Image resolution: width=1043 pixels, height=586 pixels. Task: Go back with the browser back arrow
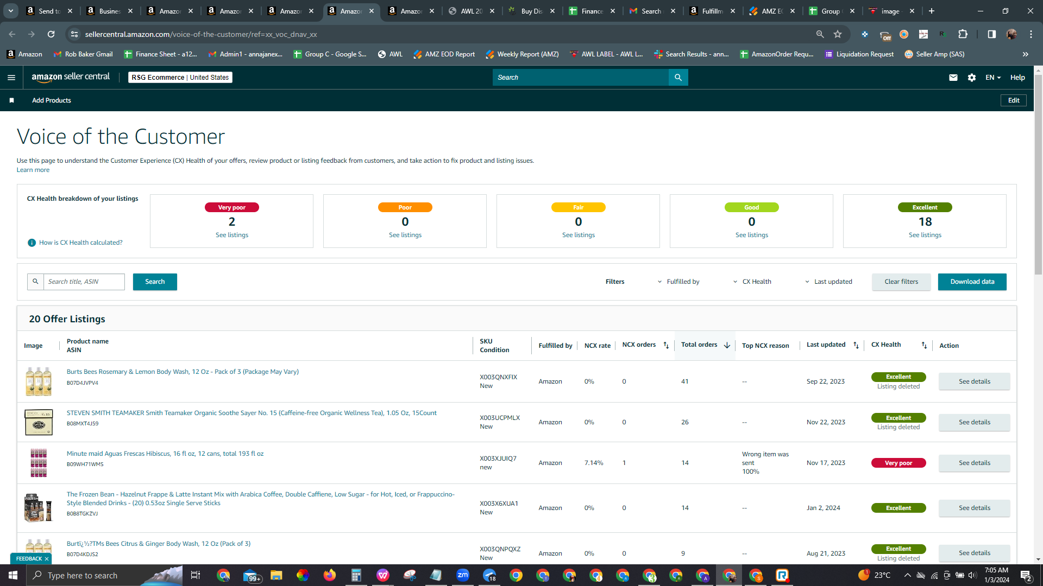click(x=12, y=34)
